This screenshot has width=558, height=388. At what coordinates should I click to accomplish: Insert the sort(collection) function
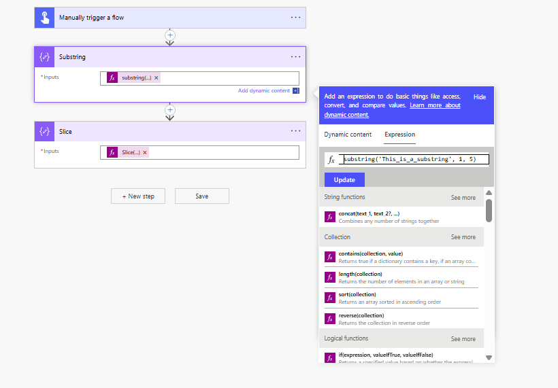click(x=401, y=298)
